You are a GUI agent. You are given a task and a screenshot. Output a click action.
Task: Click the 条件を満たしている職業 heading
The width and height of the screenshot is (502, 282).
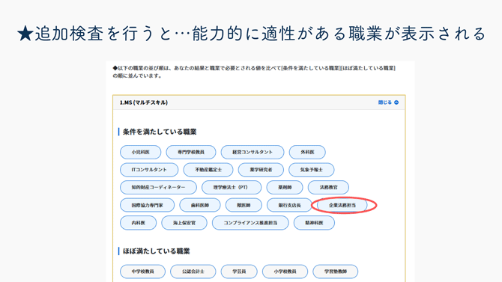(160, 132)
